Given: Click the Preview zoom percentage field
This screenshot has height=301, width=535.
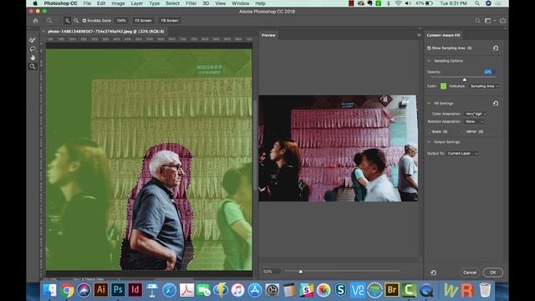Looking at the screenshot, I should 271,272.
